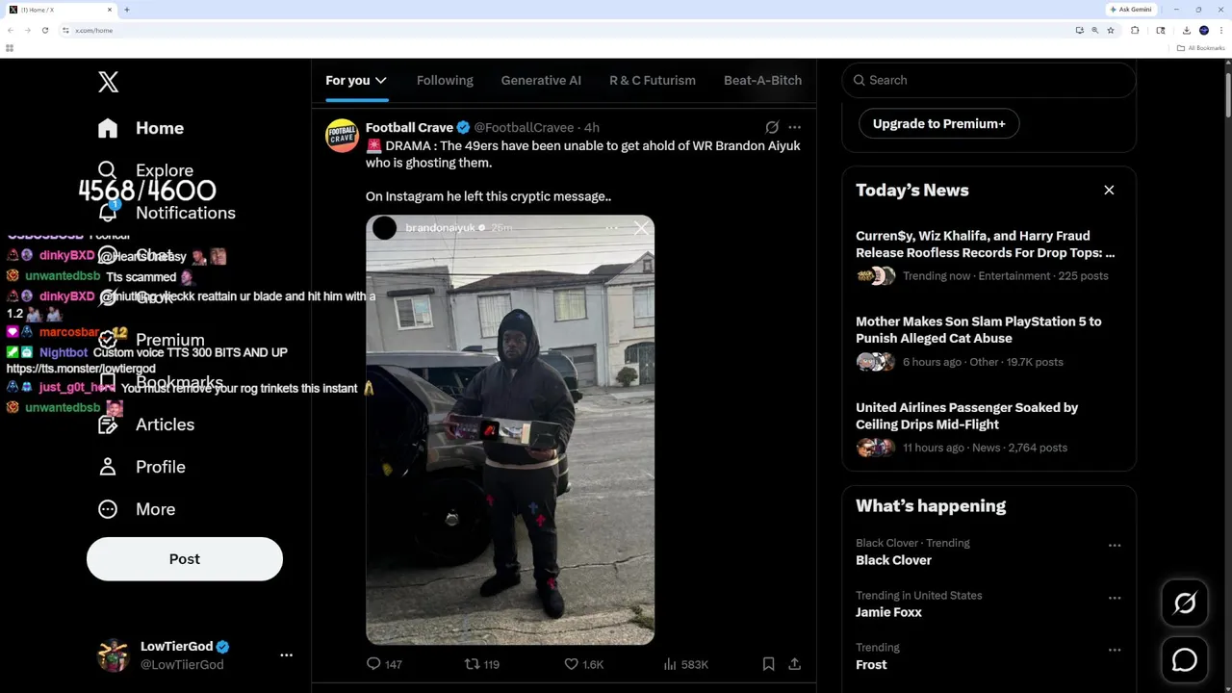
Task: Switch to the Following tab
Action: pos(445,81)
